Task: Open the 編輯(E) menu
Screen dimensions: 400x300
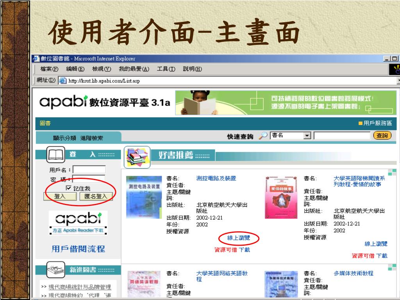Action: pyautogui.click(x=75, y=69)
